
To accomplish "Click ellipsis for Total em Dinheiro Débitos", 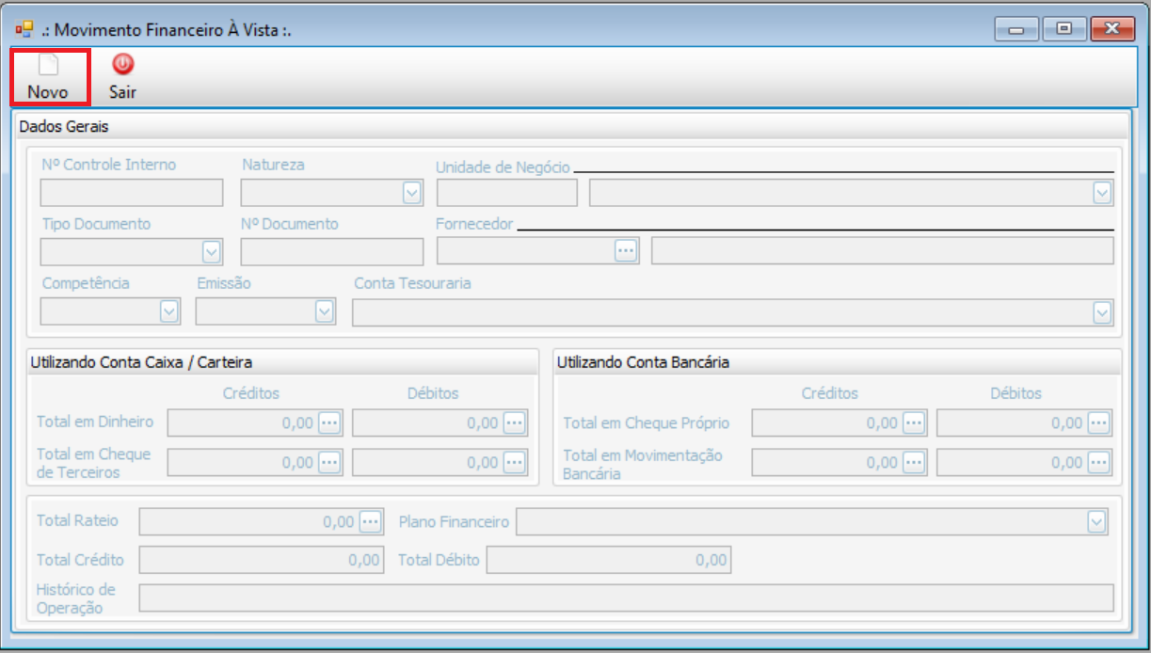I will (514, 423).
